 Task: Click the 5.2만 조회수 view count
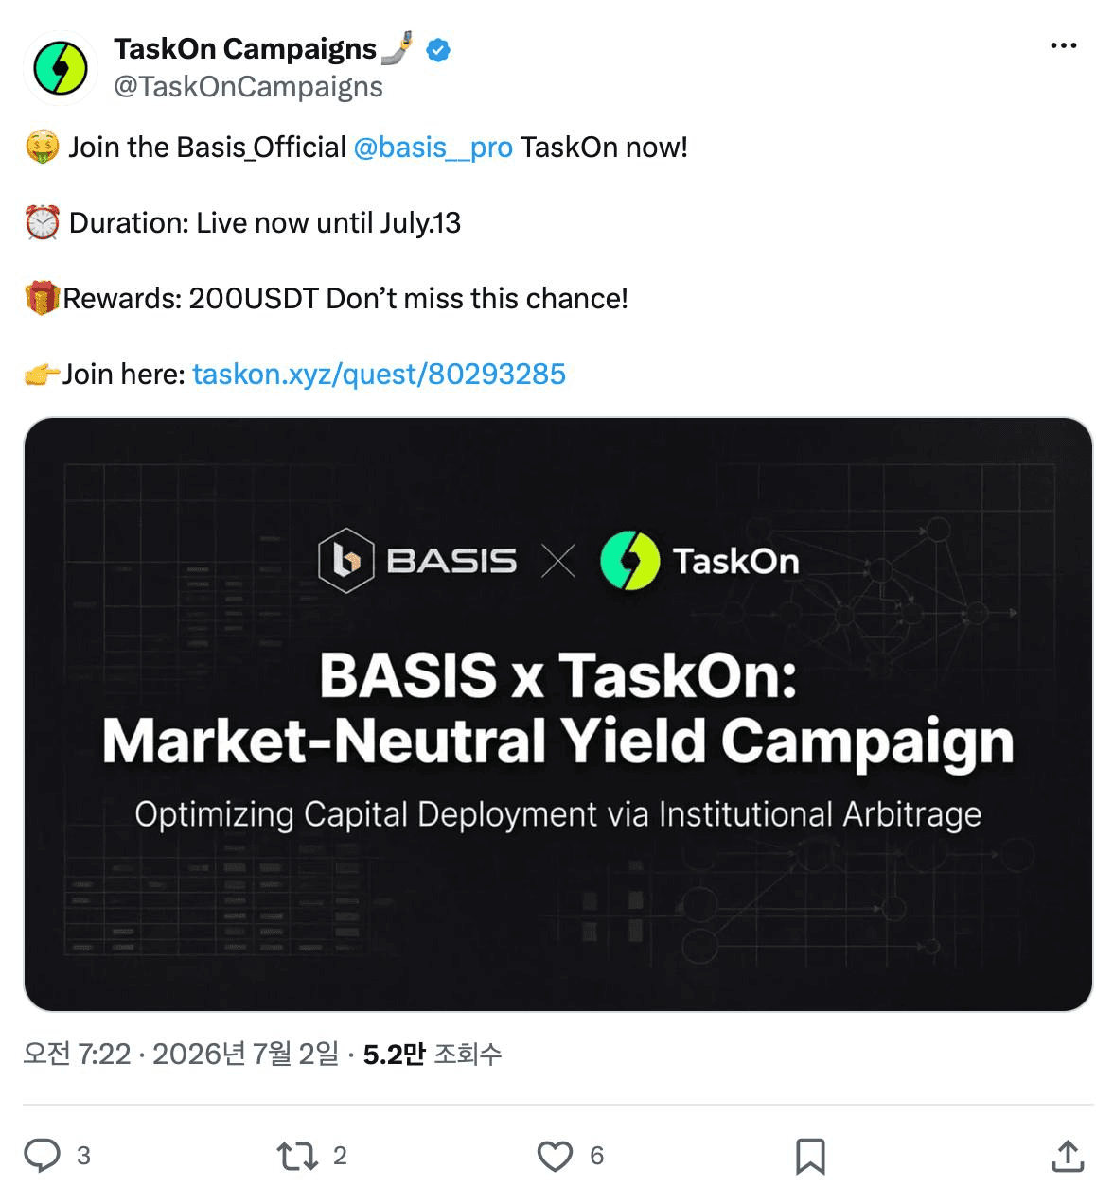[433, 1054]
